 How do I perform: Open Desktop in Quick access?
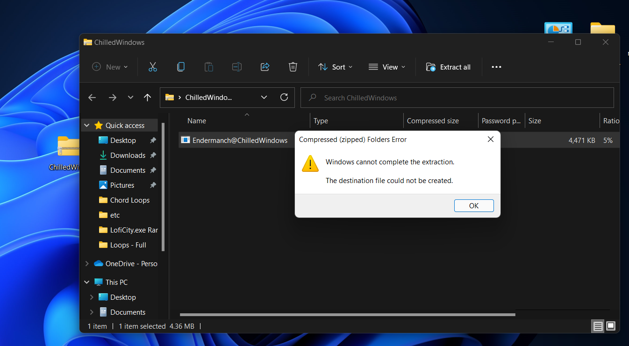(x=123, y=141)
